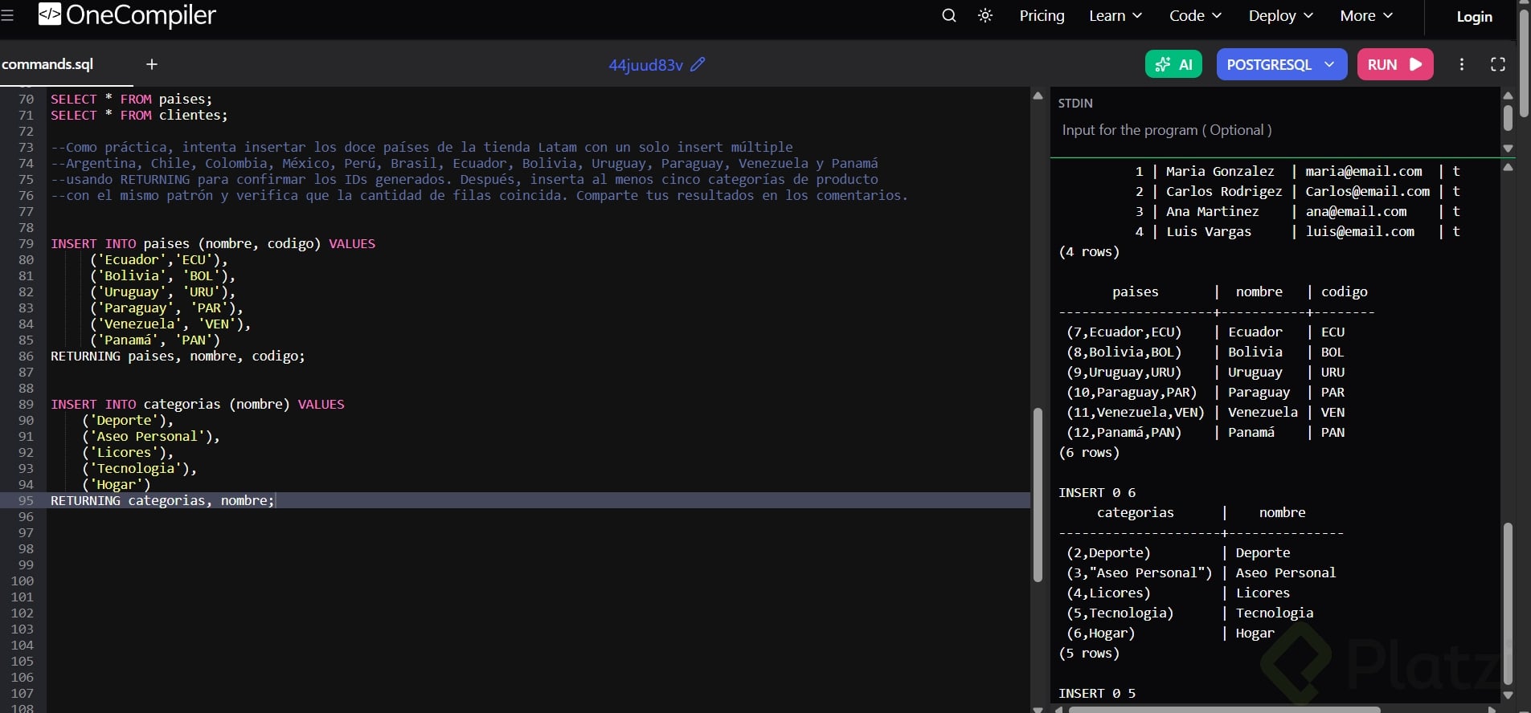Open the More menu
This screenshot has height=713, width=1531.
coord(1365,16)
